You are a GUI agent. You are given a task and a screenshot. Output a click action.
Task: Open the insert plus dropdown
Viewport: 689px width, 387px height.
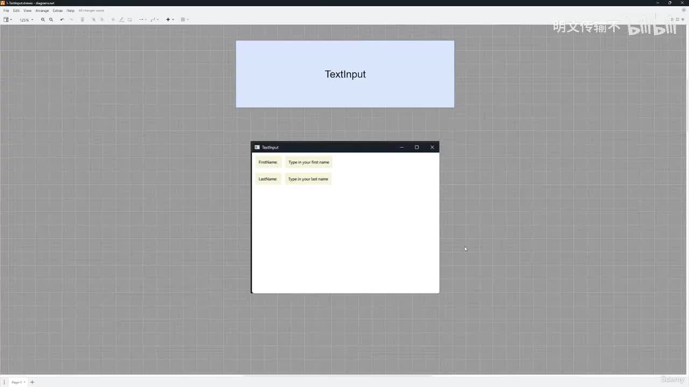pos(170,20)
